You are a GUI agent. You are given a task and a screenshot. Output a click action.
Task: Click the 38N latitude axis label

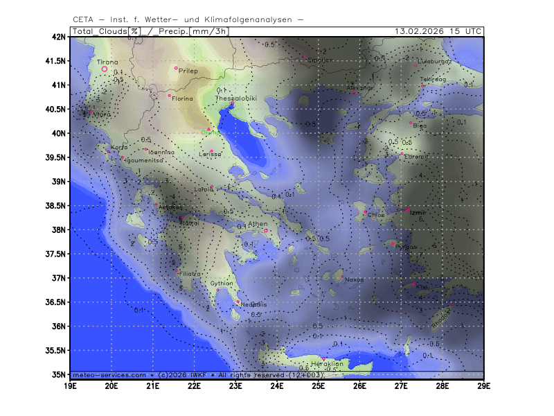[x=60, y=230]
